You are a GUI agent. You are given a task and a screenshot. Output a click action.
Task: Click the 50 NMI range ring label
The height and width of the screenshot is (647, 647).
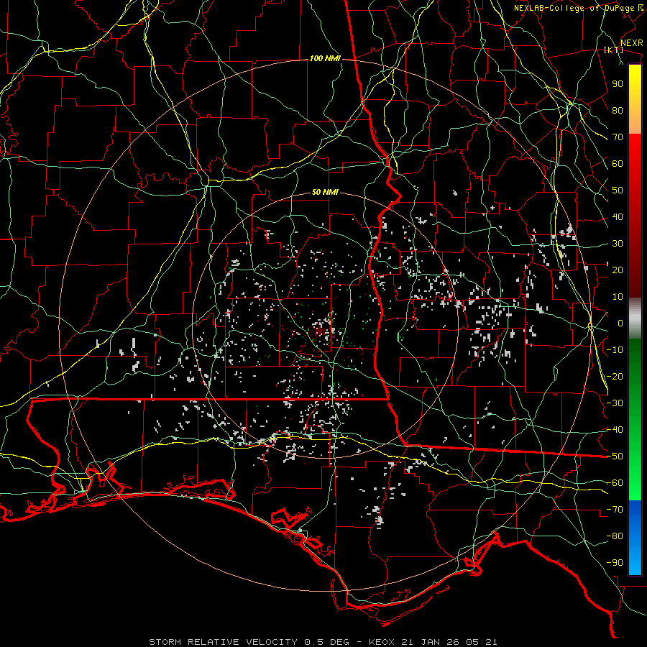pyautogui.click(x=325, y=192)
